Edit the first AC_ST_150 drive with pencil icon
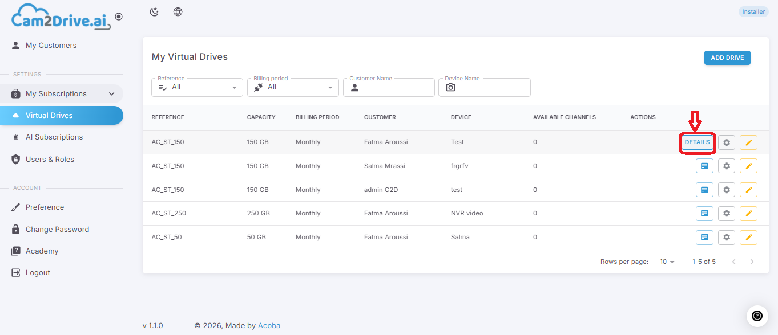The height and width of the screenshot is (335, 778). 749,142
